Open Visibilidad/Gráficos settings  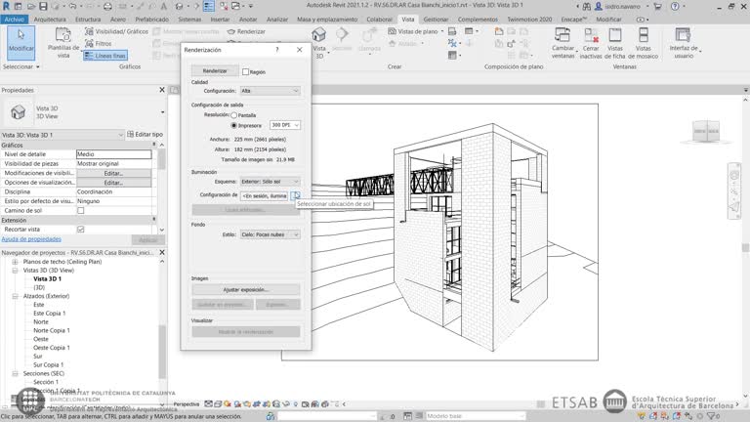click(x=117, y=31)
